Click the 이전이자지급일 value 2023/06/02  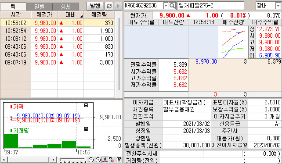click(267, 145)
